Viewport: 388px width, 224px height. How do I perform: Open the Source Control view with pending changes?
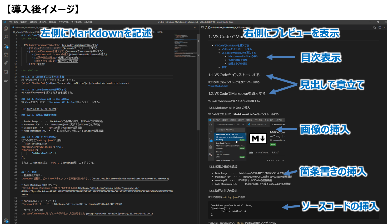(x=6, y=46)
